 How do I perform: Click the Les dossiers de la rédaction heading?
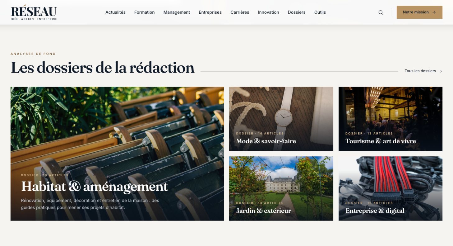(103, 68)
